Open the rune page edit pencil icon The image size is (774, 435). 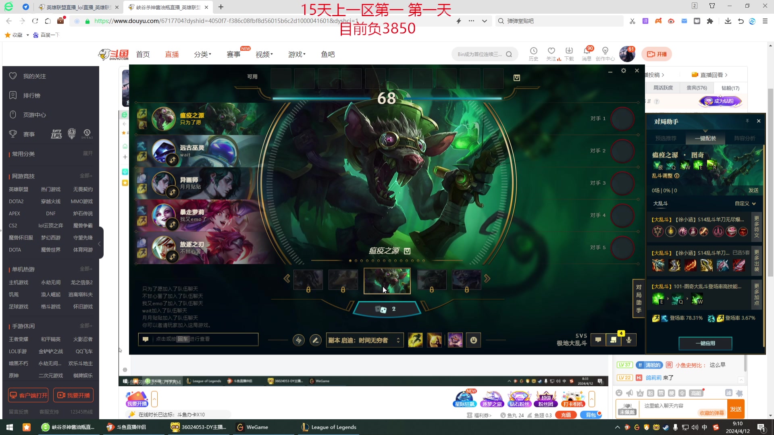pos(315,340)
